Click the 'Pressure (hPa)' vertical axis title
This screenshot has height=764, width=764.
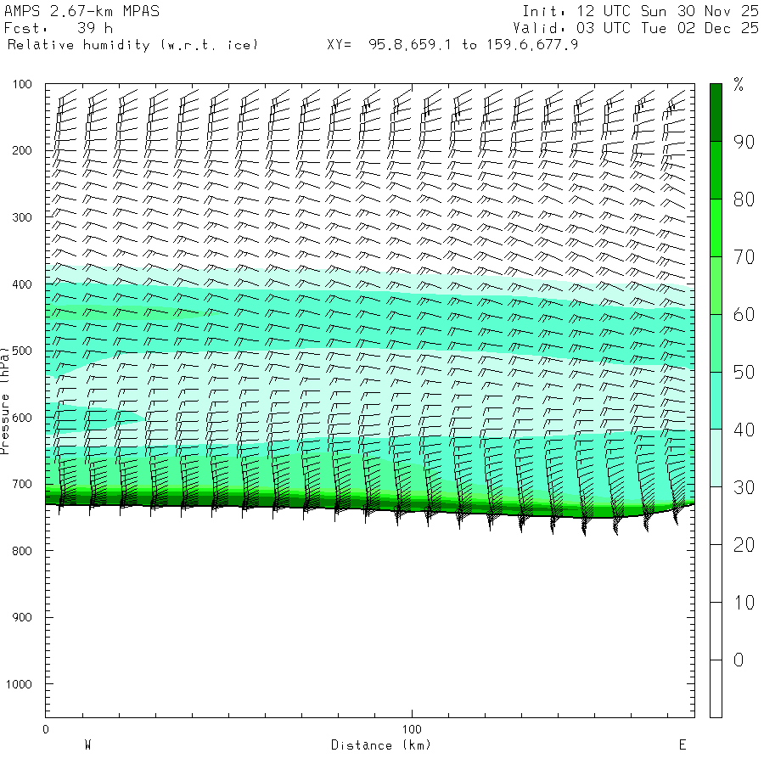coord(5,401)
